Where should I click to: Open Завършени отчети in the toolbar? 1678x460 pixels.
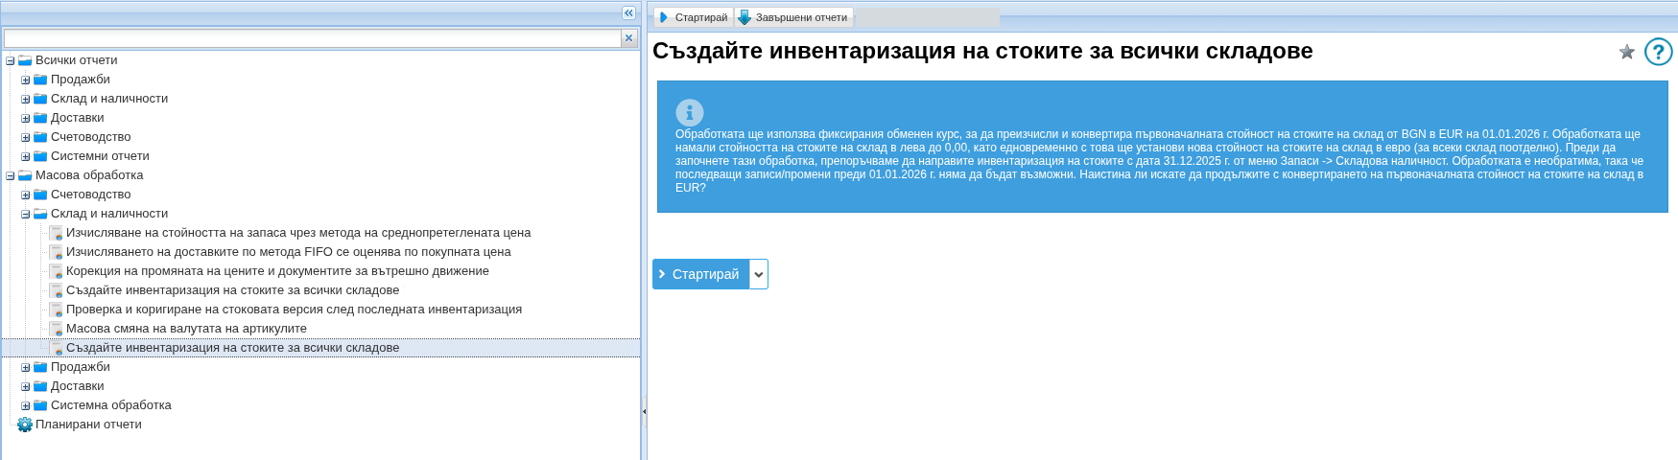[x=793, y=17]
